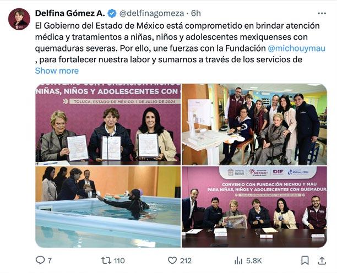
Task: Open the photo of the convenio signing table
Action: 254,207
